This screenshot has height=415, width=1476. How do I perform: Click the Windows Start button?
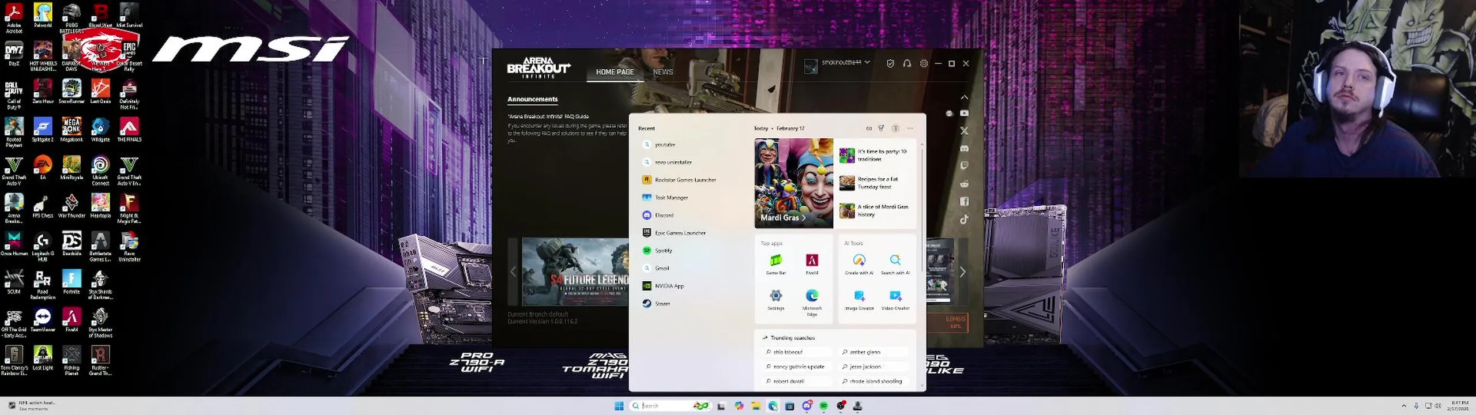(619, 406)
